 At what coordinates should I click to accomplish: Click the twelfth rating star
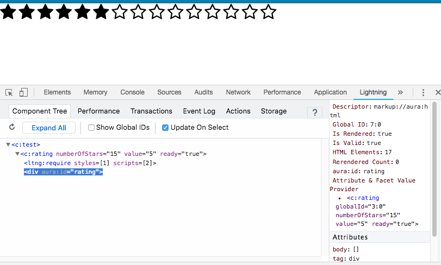click(x=213, y=12)
